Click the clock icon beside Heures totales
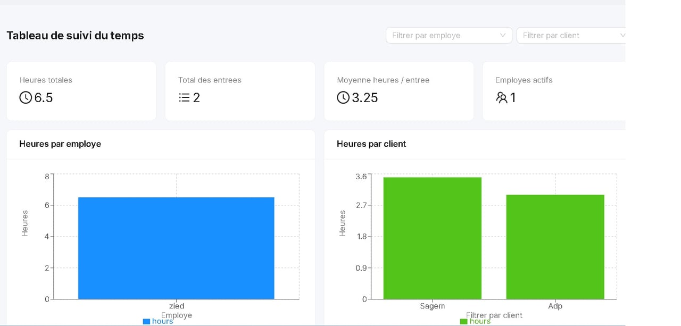681x326 pixels. (26, 97)
